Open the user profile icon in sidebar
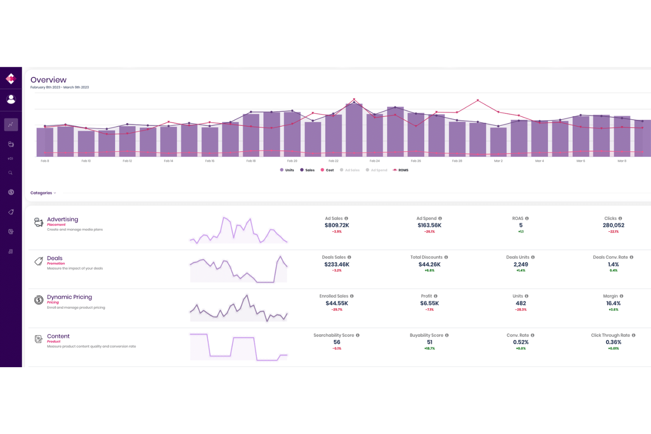The width and height of the screenshot is (651, 434). point(11,99)
